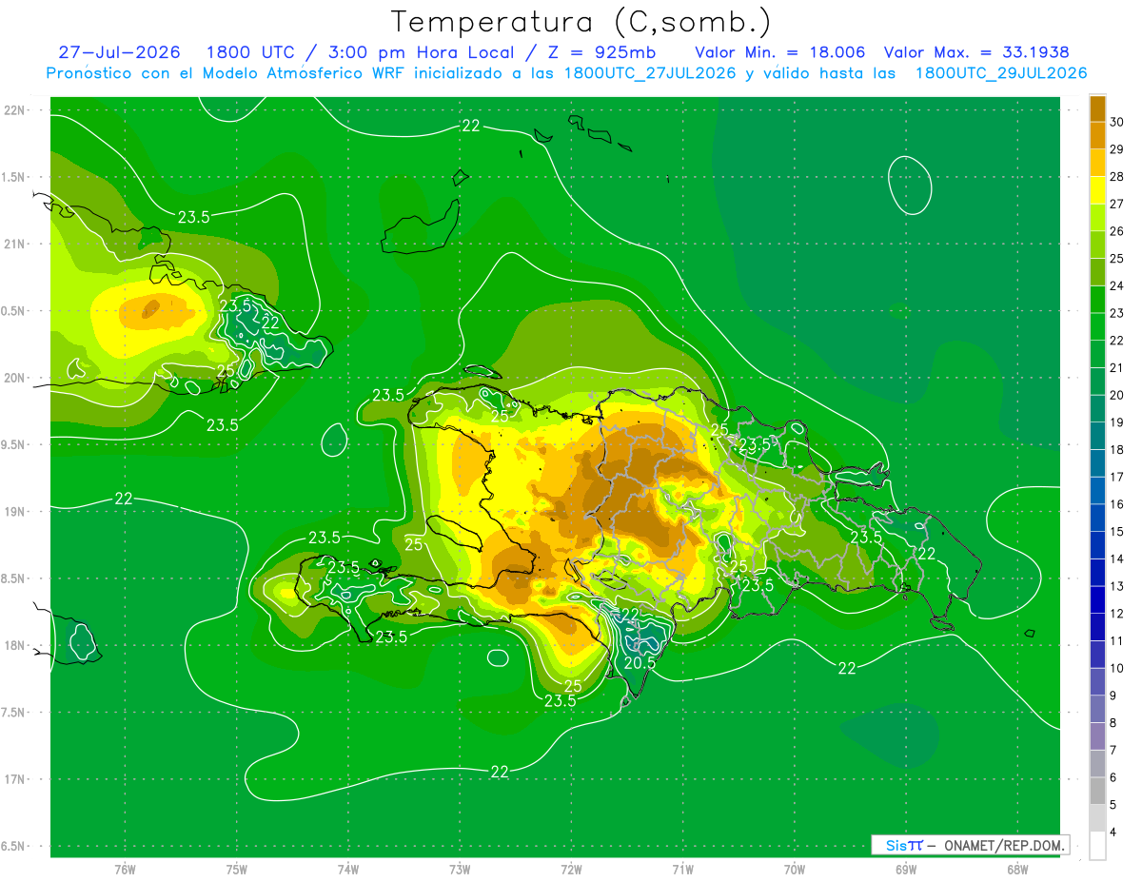Click the date text "27-Jul-2026"
Viewport: 1142px width, 882px height.
[x=120, y=53]
